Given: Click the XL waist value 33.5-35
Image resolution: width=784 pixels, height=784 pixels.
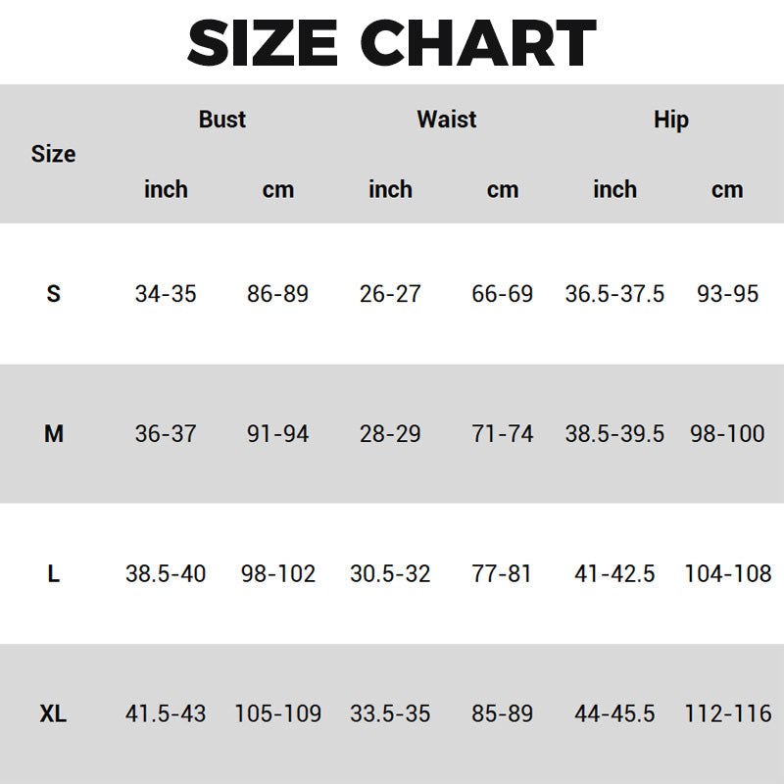Looking at the screenshot, I should tap(390, 714).
